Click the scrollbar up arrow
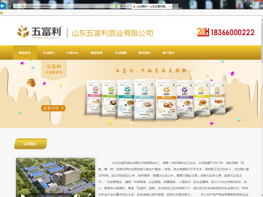The height and width of the screenshot is (197, 263). pos(262,20)
